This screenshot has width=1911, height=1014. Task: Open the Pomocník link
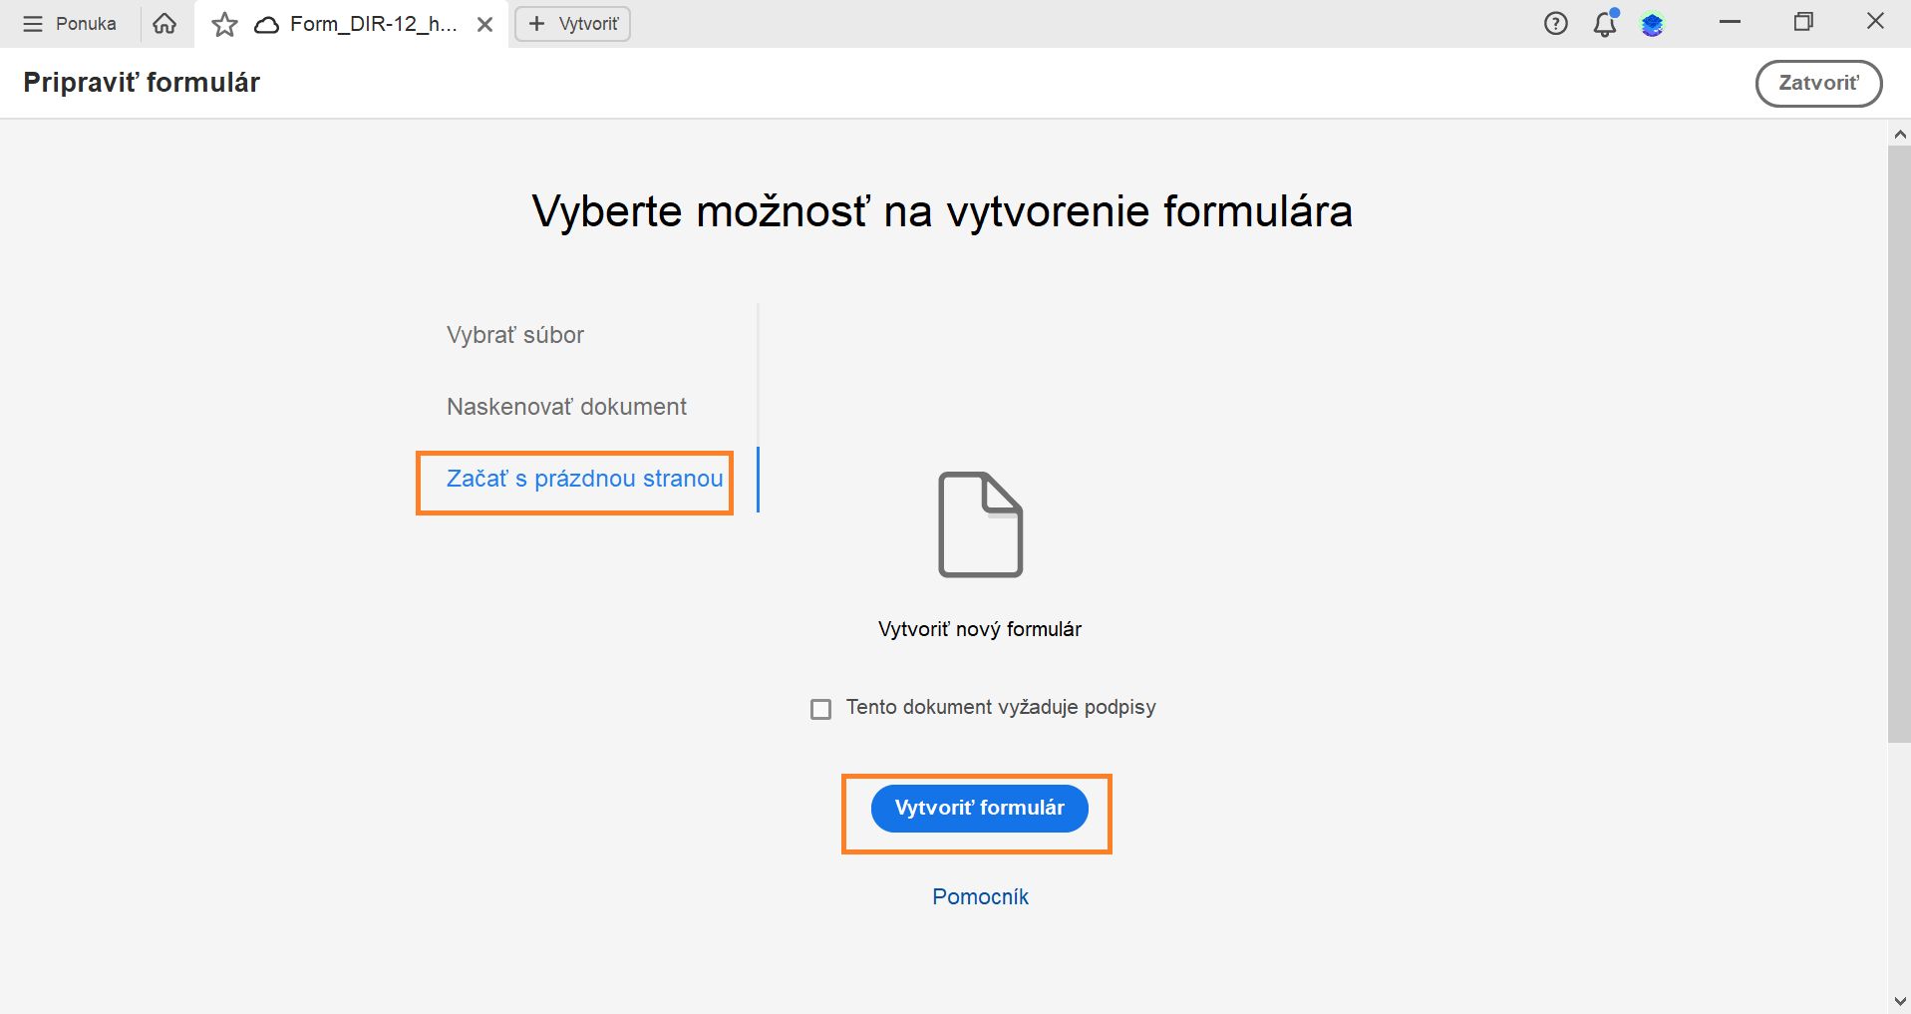point(980,896)
